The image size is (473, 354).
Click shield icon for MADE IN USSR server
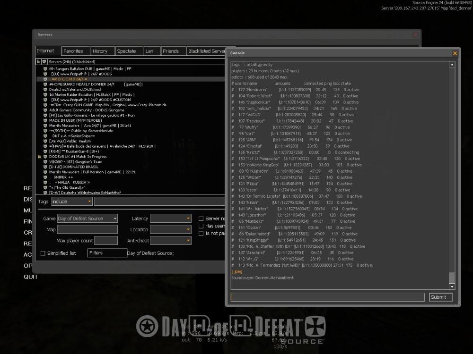coord(45,120)
